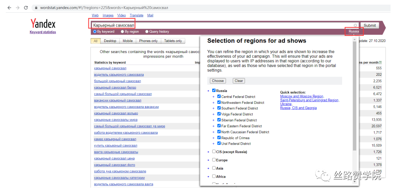The height and width of the screenshot is (193, 394).
Task: Reload the page with the refresh icon
Action: (x=26, y=8)
